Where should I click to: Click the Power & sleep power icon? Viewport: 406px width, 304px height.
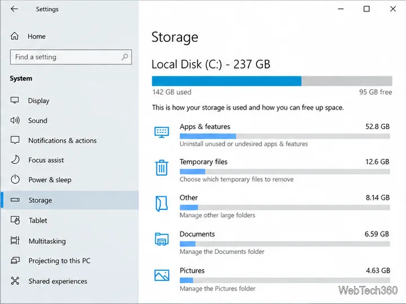click(15, 180)
